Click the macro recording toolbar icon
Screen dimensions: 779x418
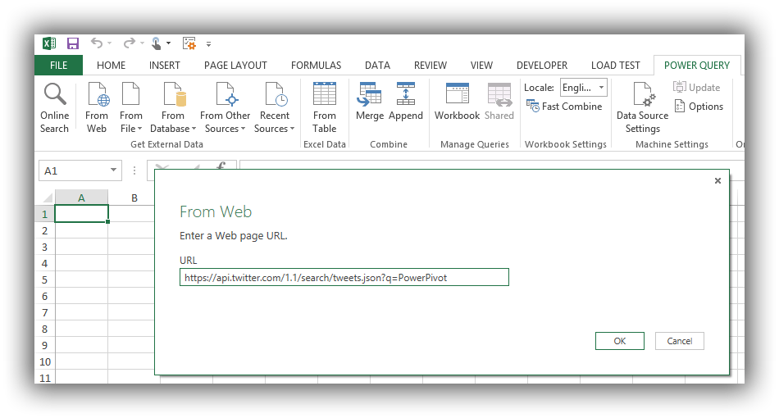click(x=189, y=43)
